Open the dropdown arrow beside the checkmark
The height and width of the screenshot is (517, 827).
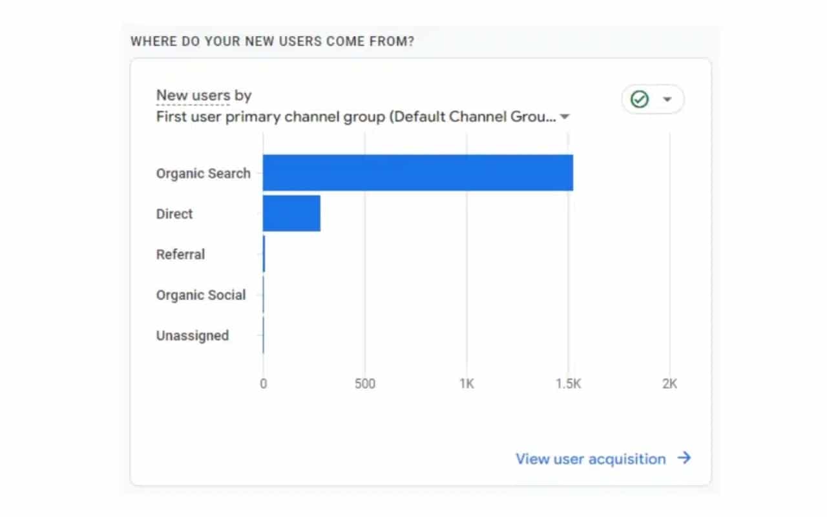(667, 100)
